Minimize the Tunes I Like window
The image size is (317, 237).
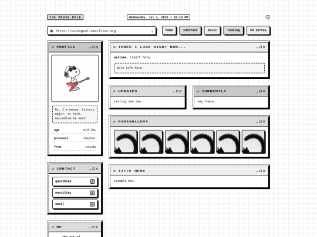coord(257,47)
